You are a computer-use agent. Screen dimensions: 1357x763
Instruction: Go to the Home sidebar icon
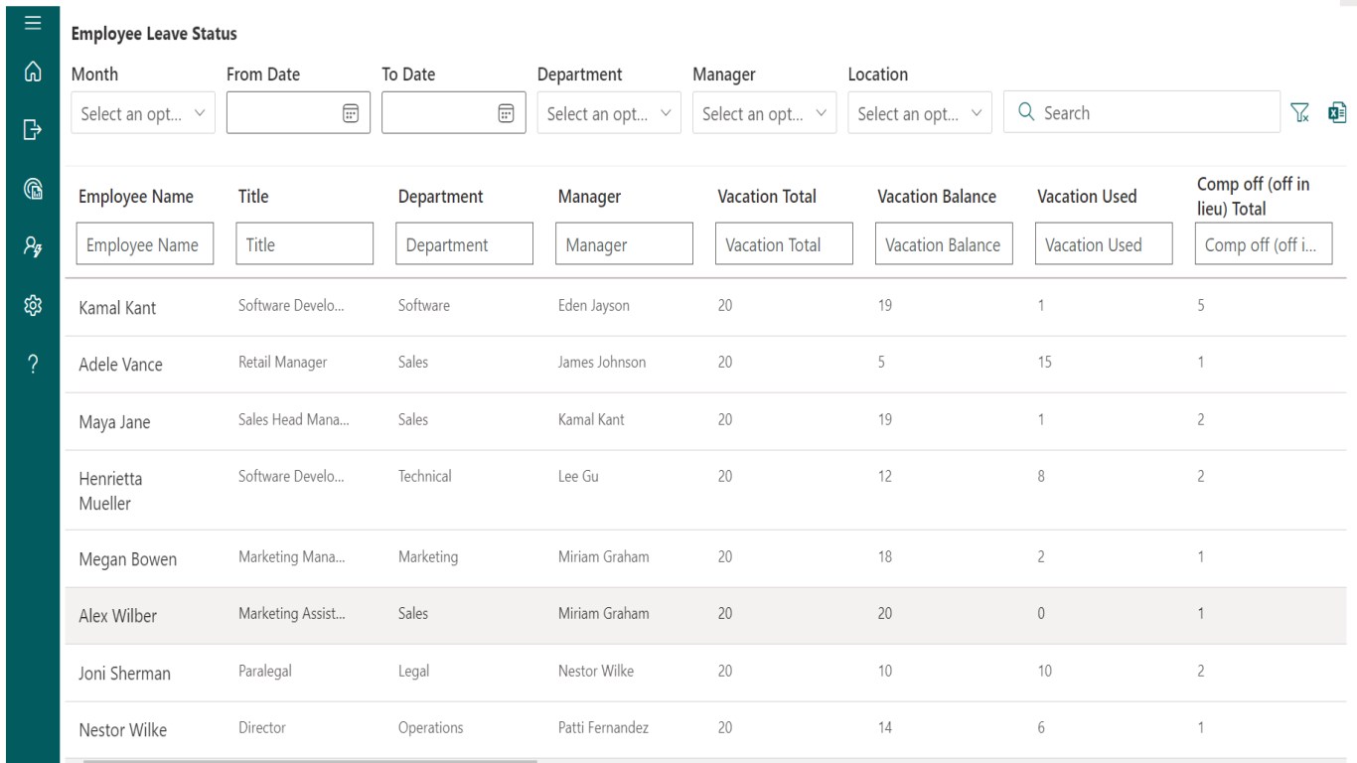tap(32, 72)
